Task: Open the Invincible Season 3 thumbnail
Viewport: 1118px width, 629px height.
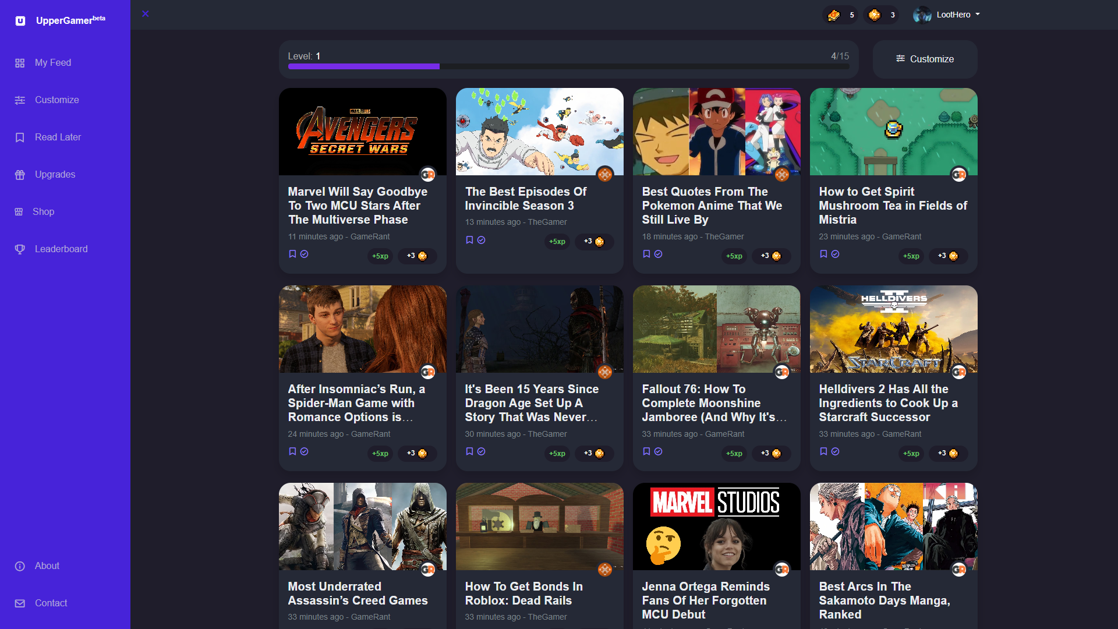Action: [540, 132]
